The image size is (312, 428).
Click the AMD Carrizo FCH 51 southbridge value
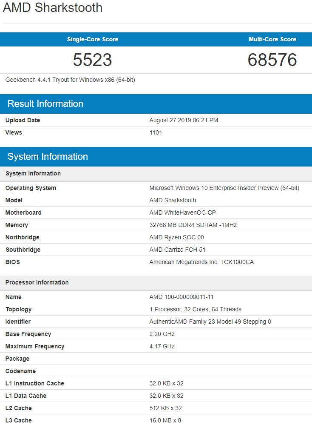point(177,250)
